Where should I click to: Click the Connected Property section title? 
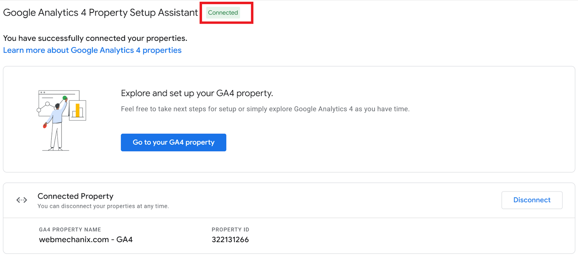coord(75,196)
